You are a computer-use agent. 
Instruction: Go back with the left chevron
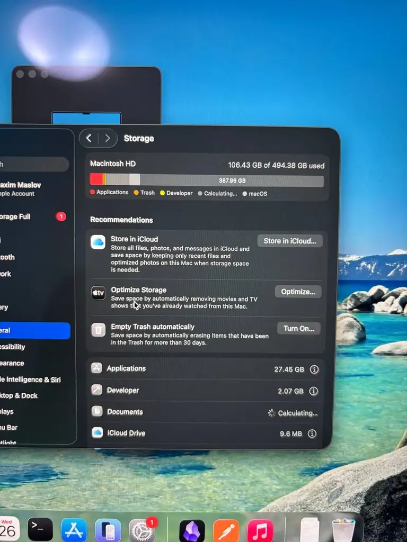89,138
